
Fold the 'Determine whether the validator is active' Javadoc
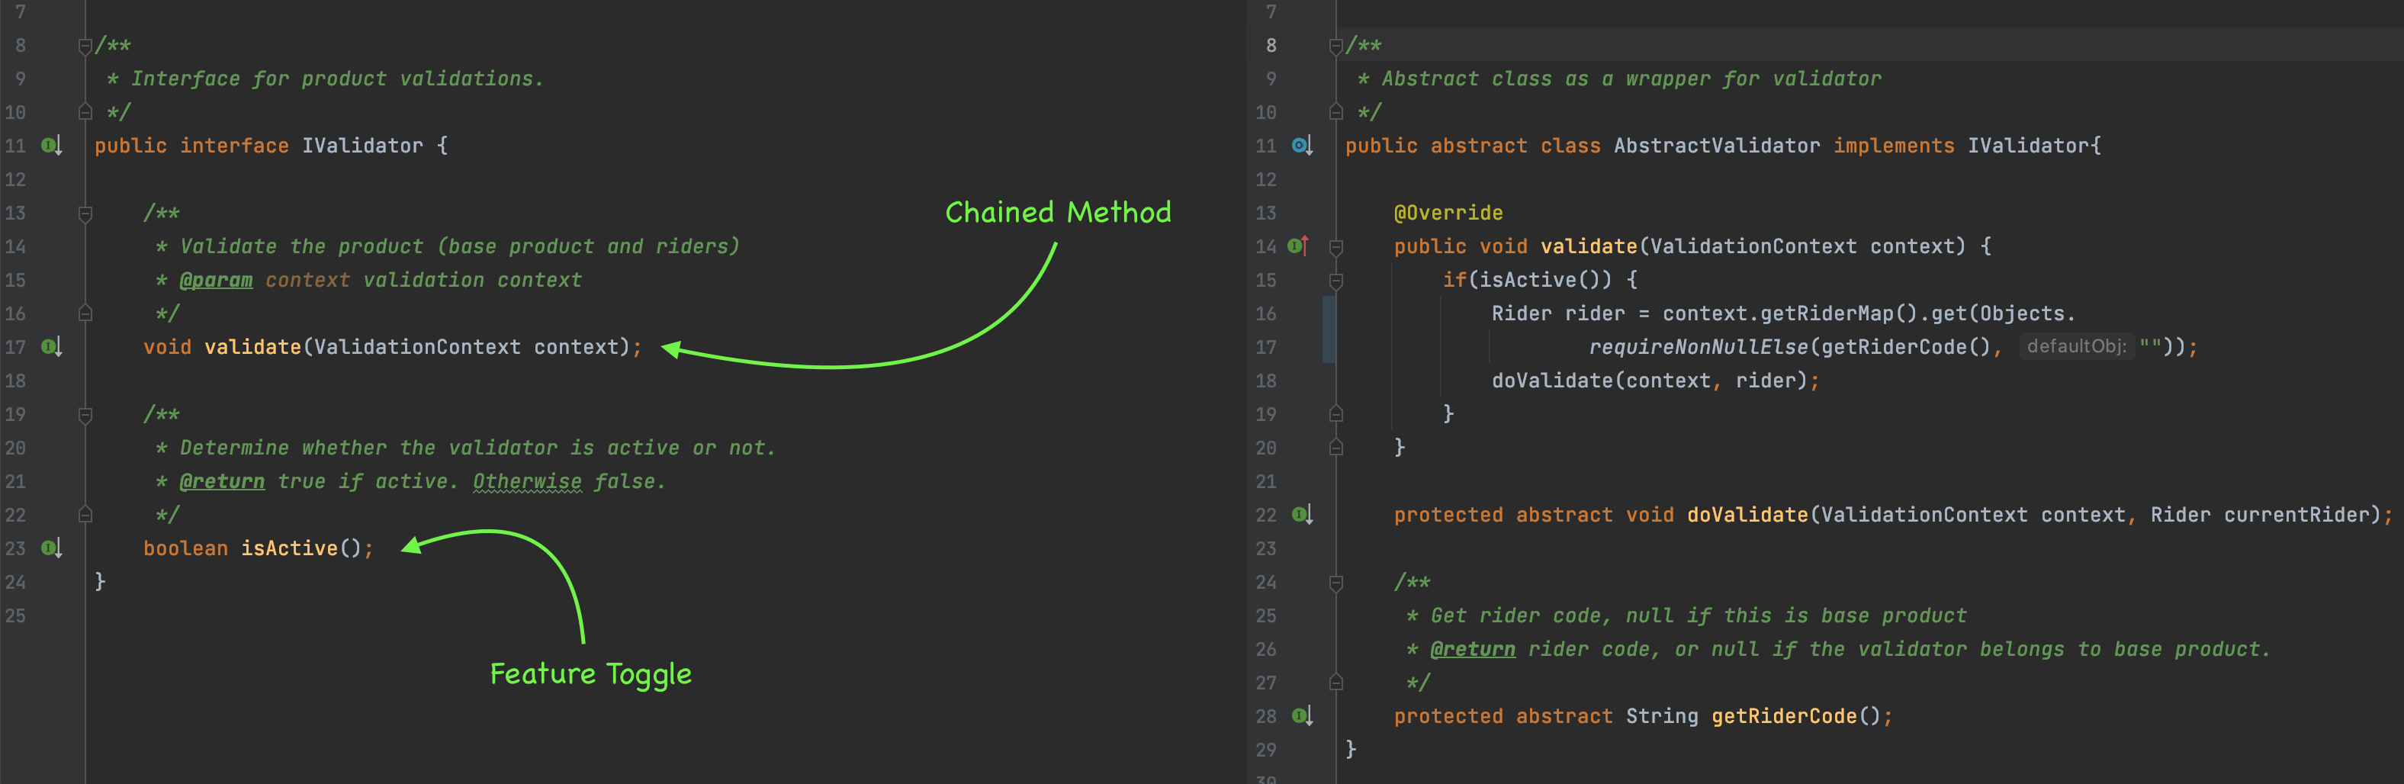85,416
